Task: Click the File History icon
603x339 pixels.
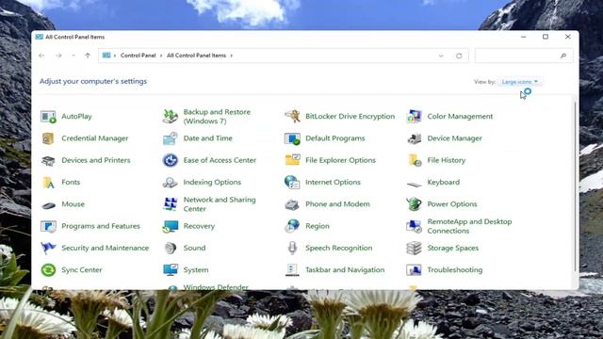Action: pos(415,160)
